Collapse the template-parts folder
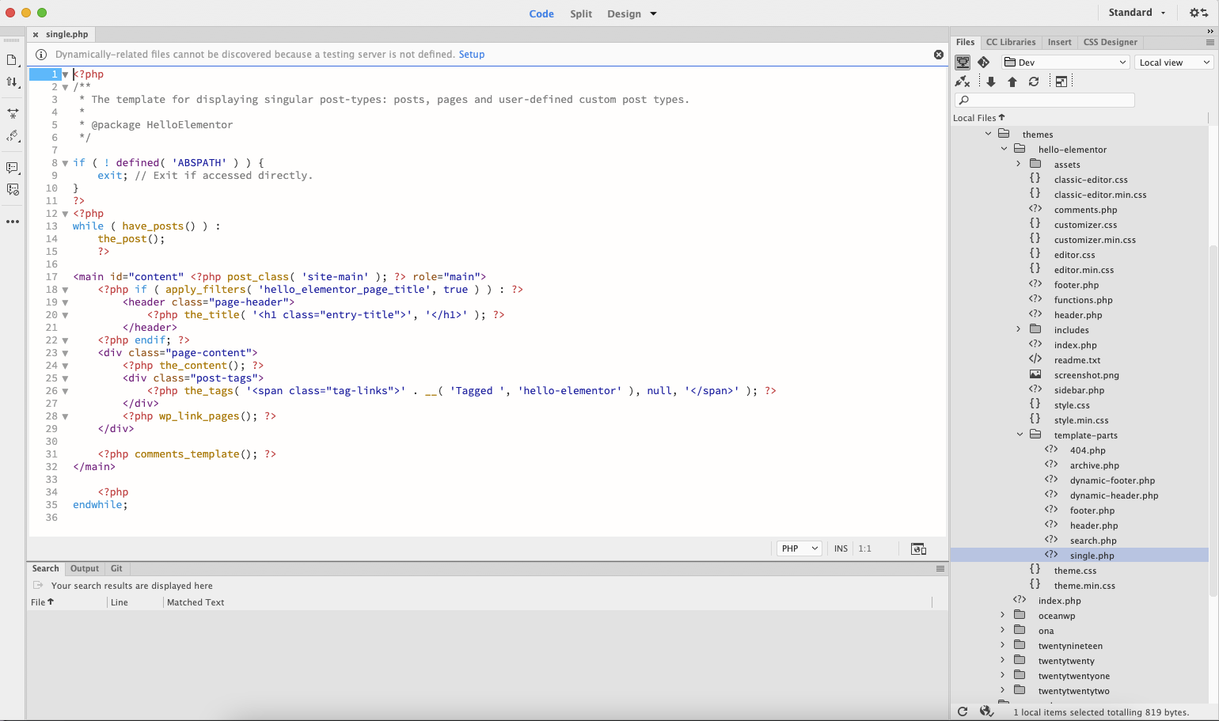The image size is (1219, 721). pos(1020,434)
